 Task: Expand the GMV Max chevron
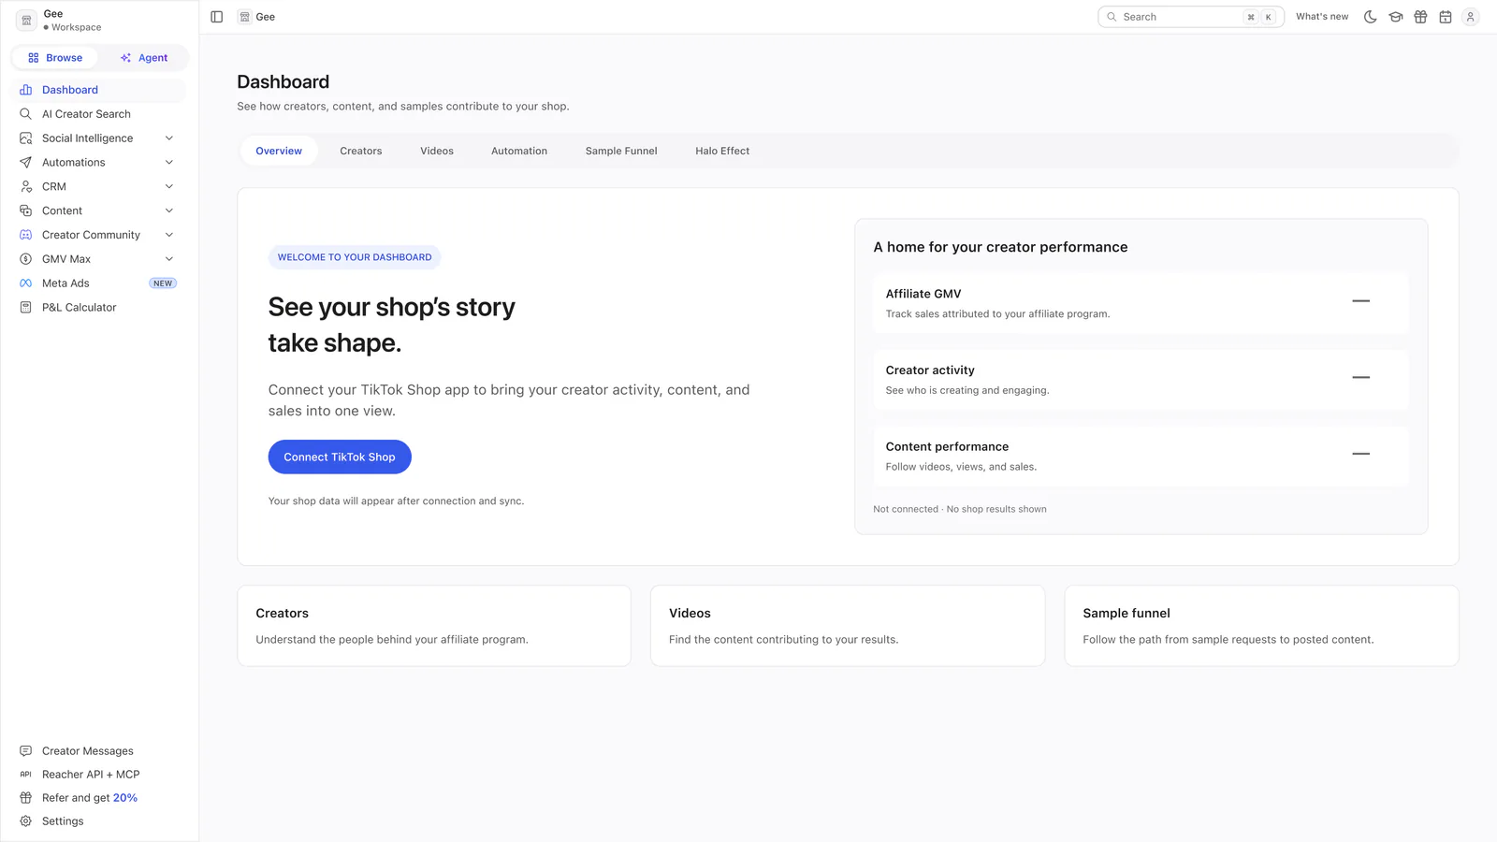coord(169,259)
